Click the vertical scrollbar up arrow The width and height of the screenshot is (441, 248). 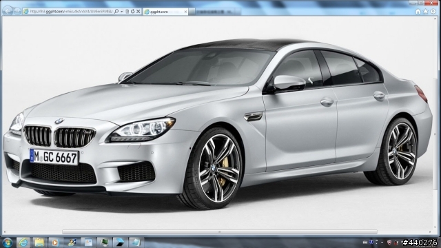[x=435, y=19]
